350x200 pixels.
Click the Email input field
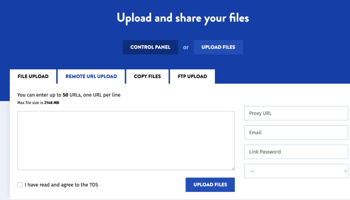click(x=296, y=132)
